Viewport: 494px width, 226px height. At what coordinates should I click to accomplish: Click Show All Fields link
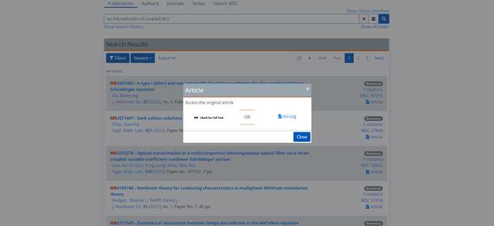tap(375, 27)
